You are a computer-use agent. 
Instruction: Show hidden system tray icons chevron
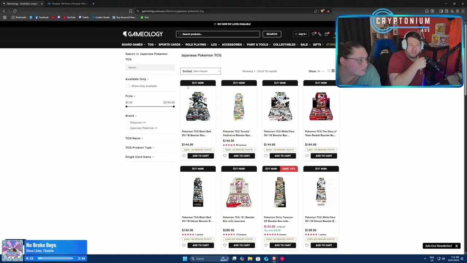point(425,259)
